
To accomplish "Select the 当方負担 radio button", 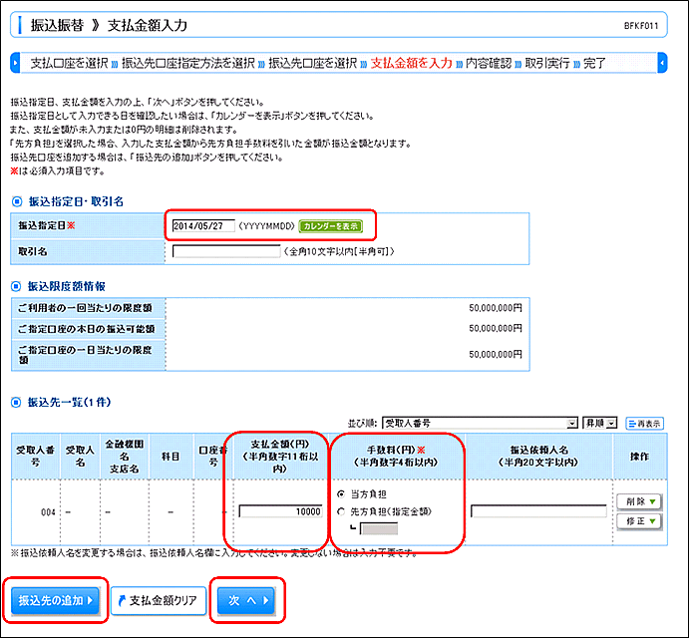I will (343, 493).
